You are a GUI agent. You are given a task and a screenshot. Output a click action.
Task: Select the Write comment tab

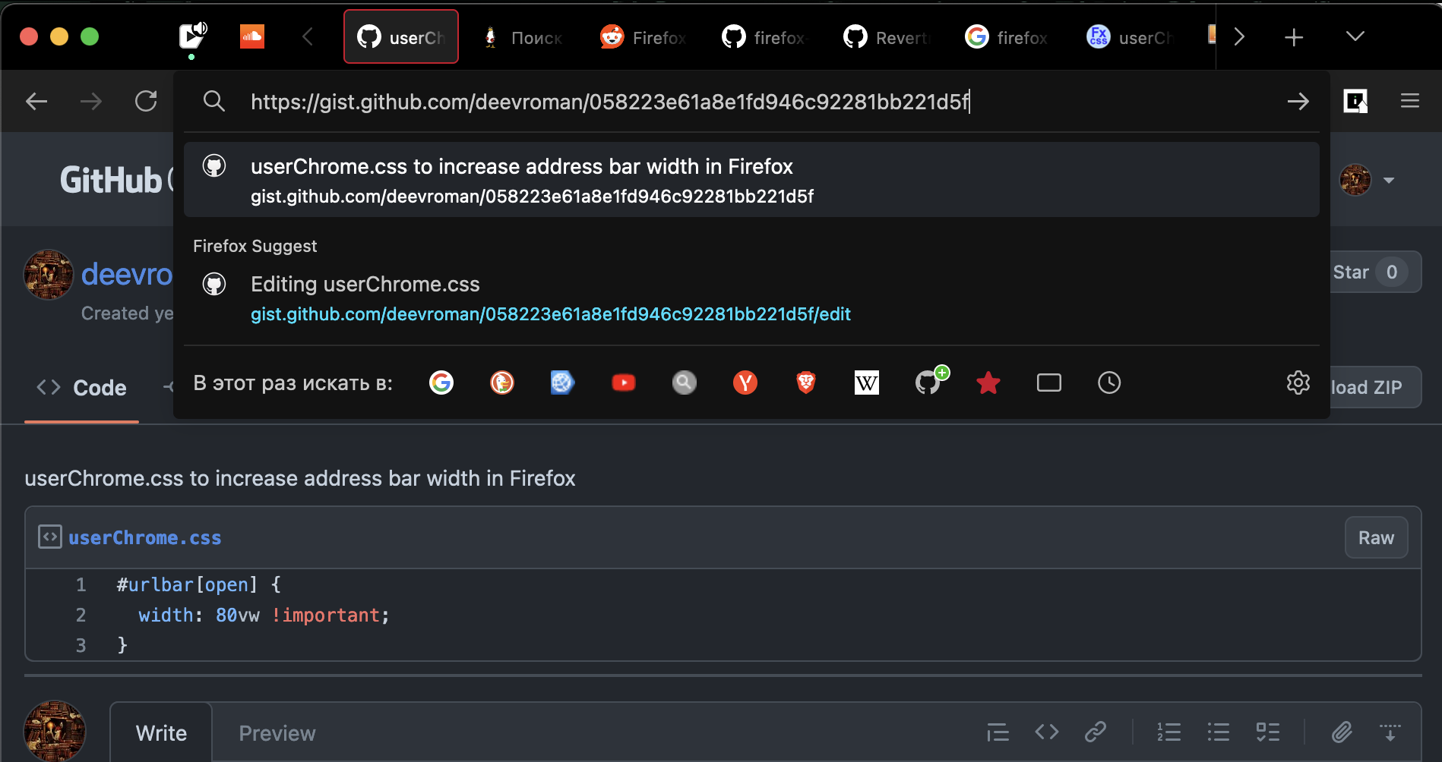tap(161, 732)
